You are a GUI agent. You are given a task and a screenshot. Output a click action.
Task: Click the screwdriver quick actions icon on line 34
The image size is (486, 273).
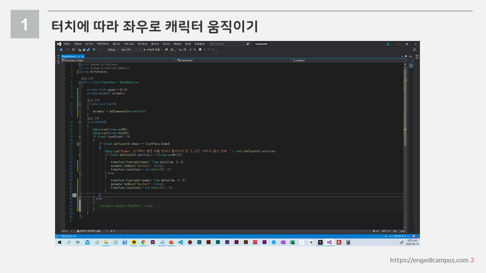click(74, 195)
